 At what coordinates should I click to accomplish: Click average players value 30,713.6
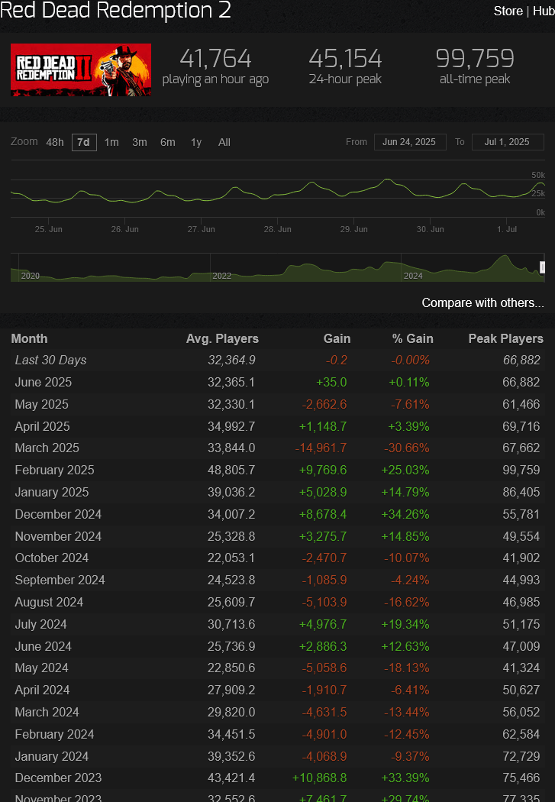(x=231, y=624)
